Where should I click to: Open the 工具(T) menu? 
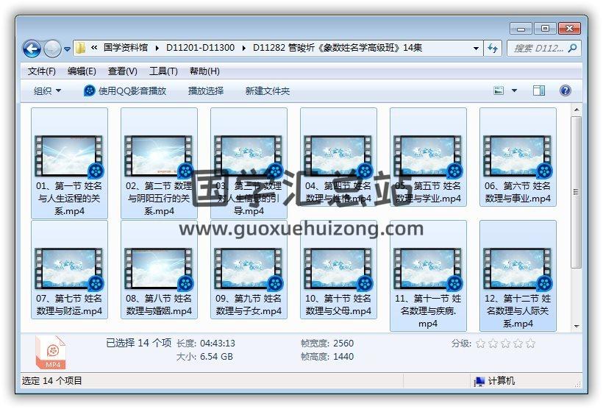pyautogui.click(x=163, y=71)
